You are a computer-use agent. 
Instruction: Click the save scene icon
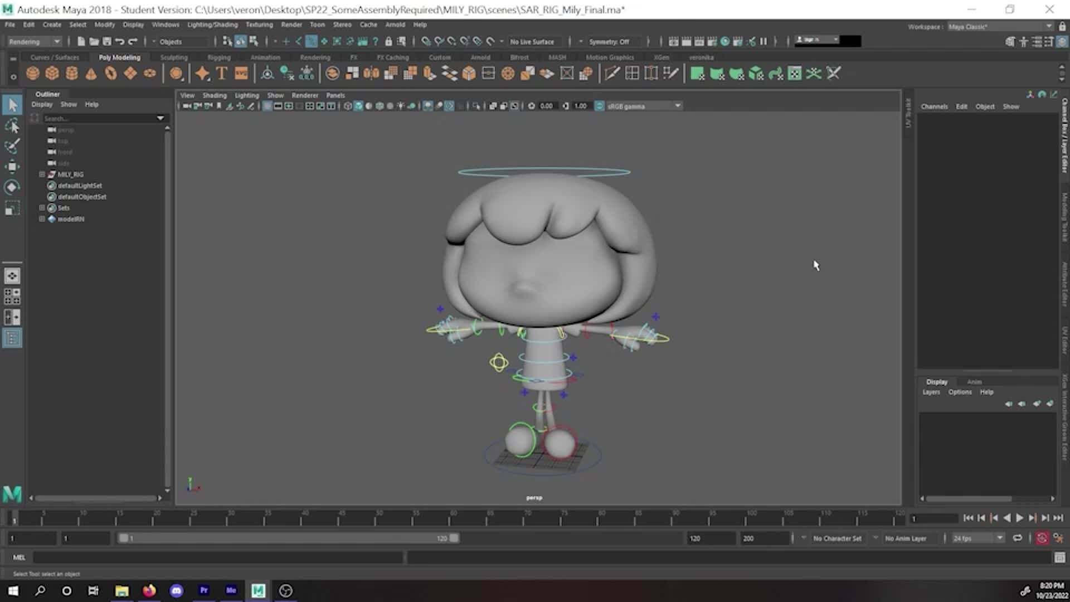(x=106, y=41)
